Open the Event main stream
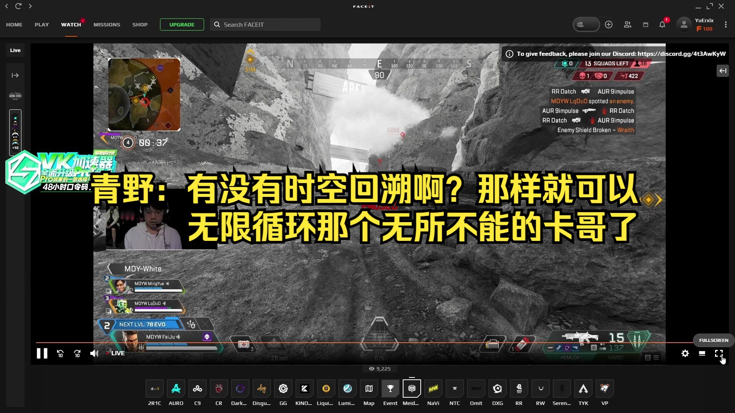This screenshot has height=413, width=735. pyautogui.click(x=390, y=389)
